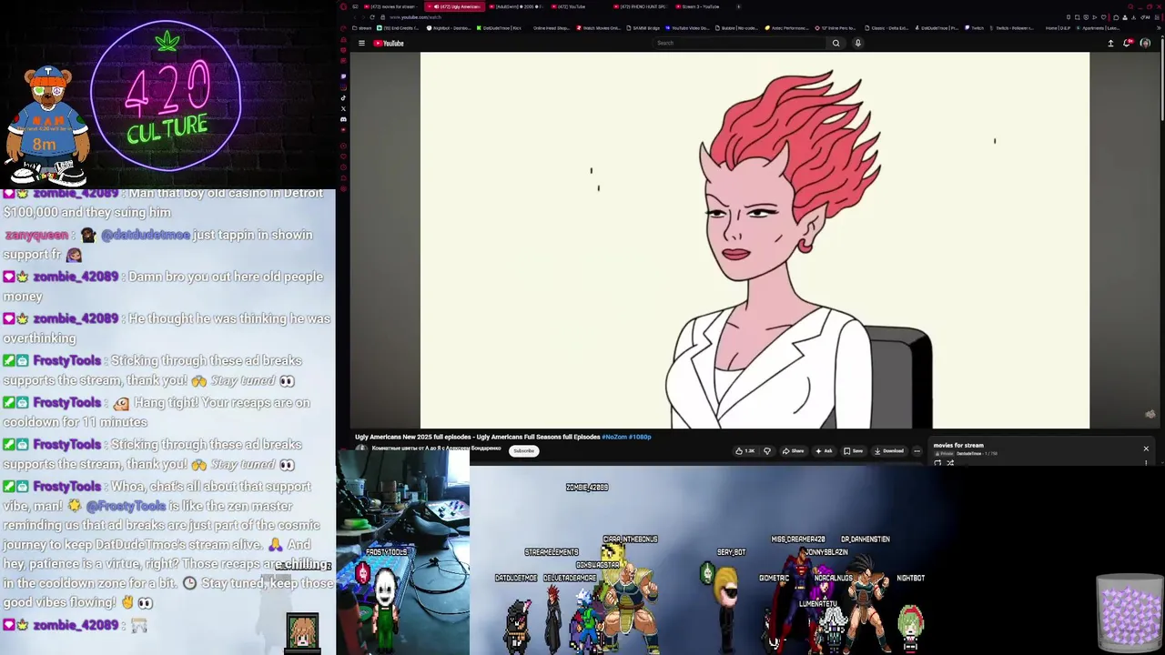Open the YouTube hamburger guide menu
Screen dimensions: 1165x655
click(x=361, y=43)
